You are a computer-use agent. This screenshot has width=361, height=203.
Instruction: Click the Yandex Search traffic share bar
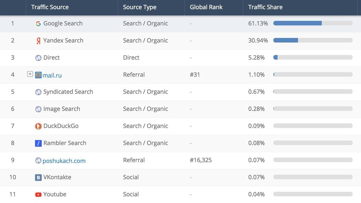(x=313, y=40)
